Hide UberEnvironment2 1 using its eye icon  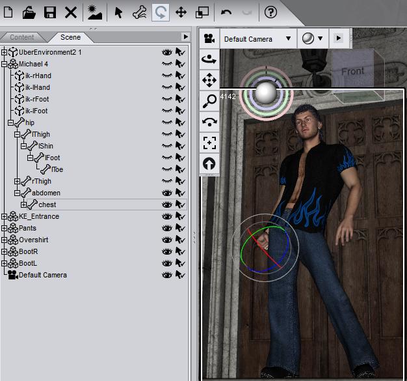[x=167, y=52]
